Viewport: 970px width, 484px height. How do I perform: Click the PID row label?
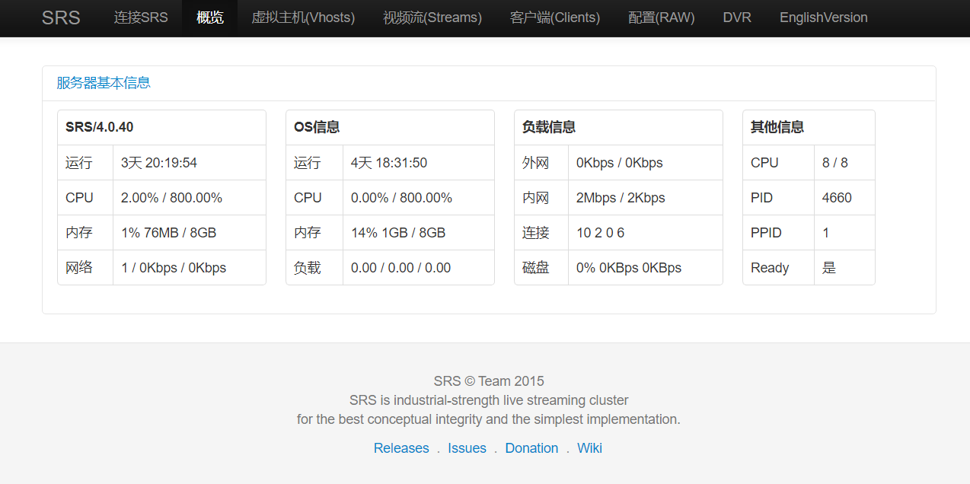(x=761, y=198)
